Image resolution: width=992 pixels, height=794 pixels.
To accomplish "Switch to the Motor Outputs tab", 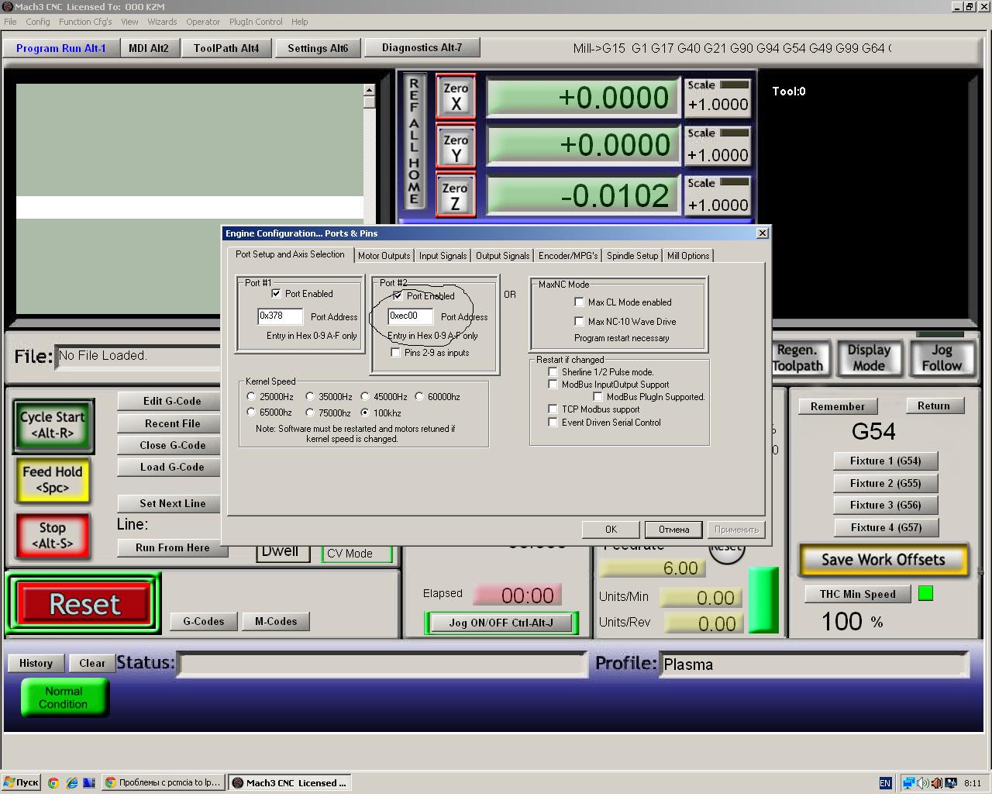I will 384,256.
